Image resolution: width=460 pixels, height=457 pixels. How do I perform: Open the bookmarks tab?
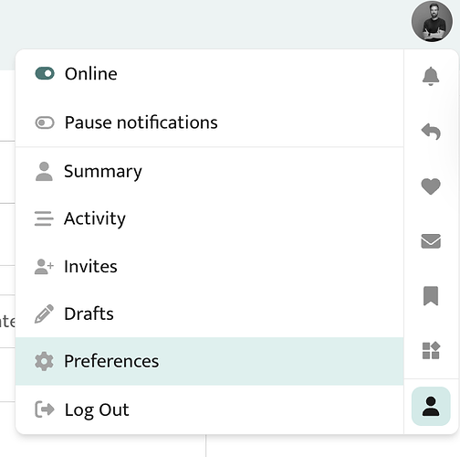click(x=431, y=295)
